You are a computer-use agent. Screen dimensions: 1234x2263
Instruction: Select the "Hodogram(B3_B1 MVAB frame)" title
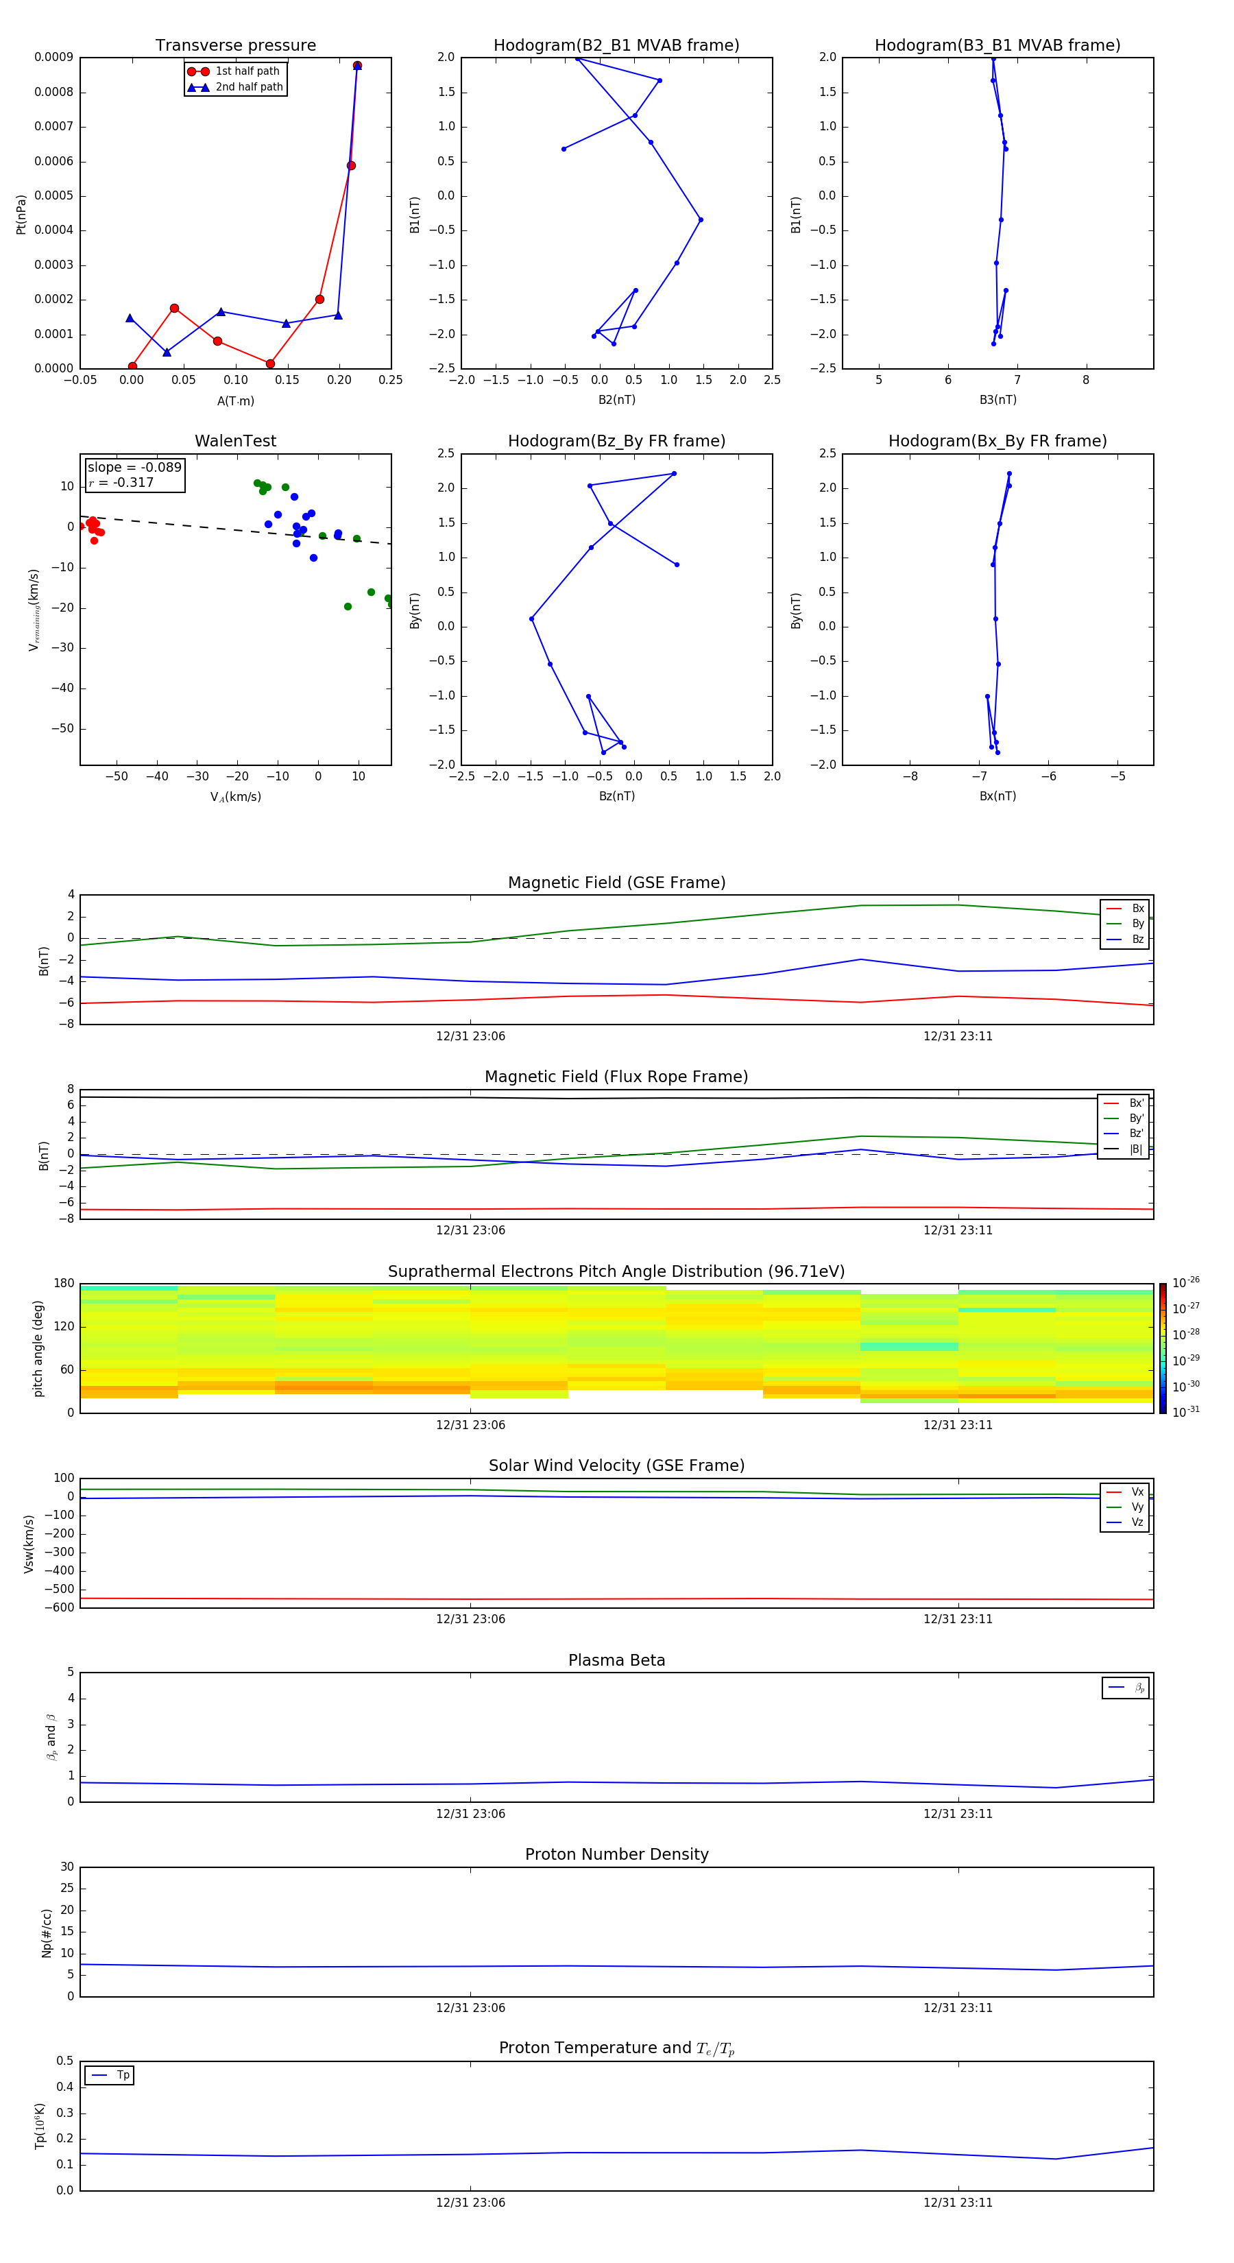(997, 46)
